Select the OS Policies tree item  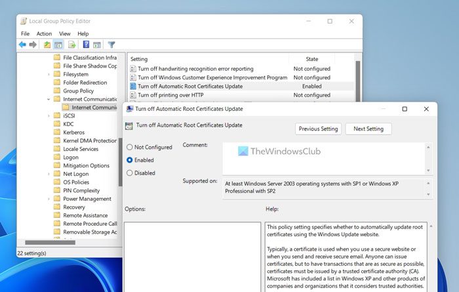click(x=76, y=182)
